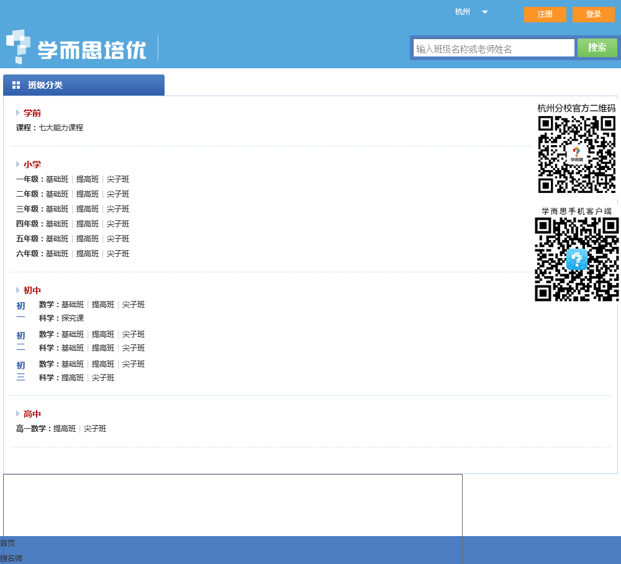Click the 初一 grade label
The image size is (621, 564).
(x=20, y=311)
